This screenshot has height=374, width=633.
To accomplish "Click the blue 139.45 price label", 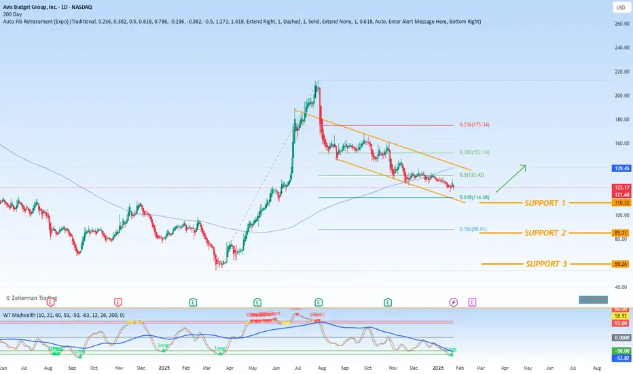I will click(x=621, y=168).
